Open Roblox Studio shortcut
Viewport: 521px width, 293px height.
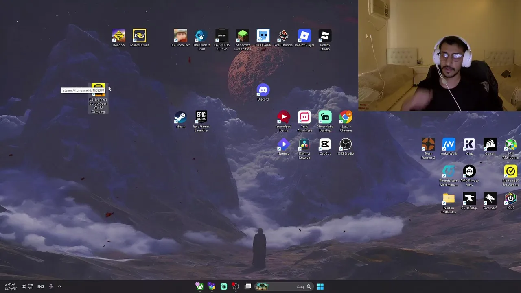tap(325, 40)
